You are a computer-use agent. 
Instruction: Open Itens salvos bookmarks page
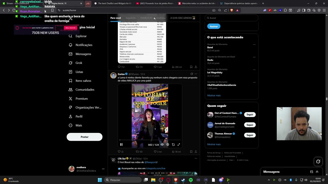[80, 81]
